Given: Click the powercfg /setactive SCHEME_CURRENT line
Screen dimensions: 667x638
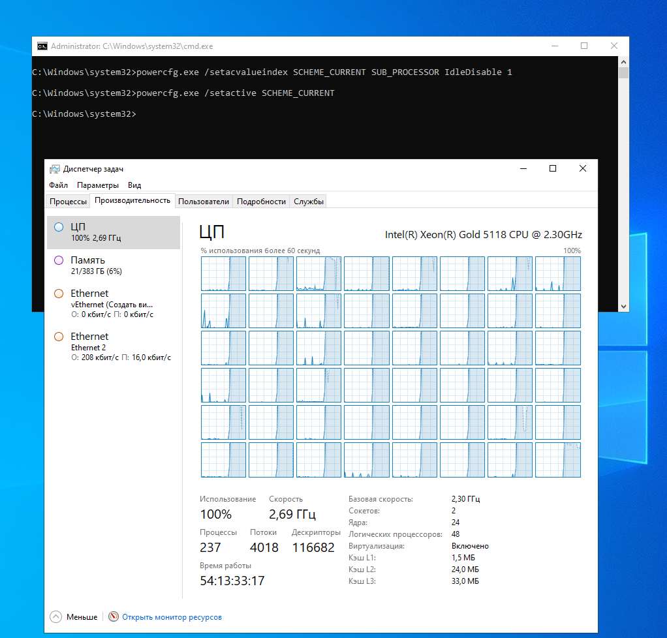Looking at the screenshot, I should click(x=183, y=93).
